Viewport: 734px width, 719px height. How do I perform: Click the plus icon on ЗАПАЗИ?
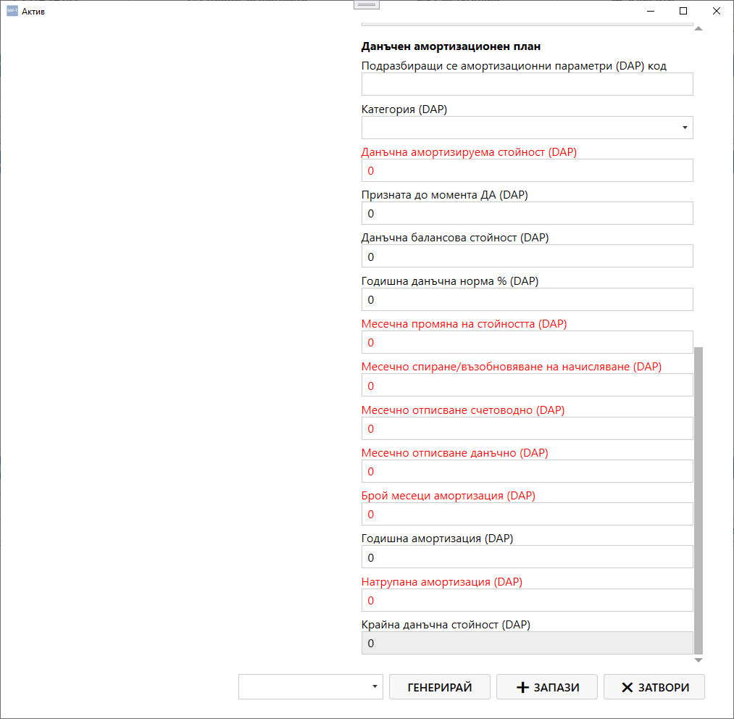click(522, 687)
